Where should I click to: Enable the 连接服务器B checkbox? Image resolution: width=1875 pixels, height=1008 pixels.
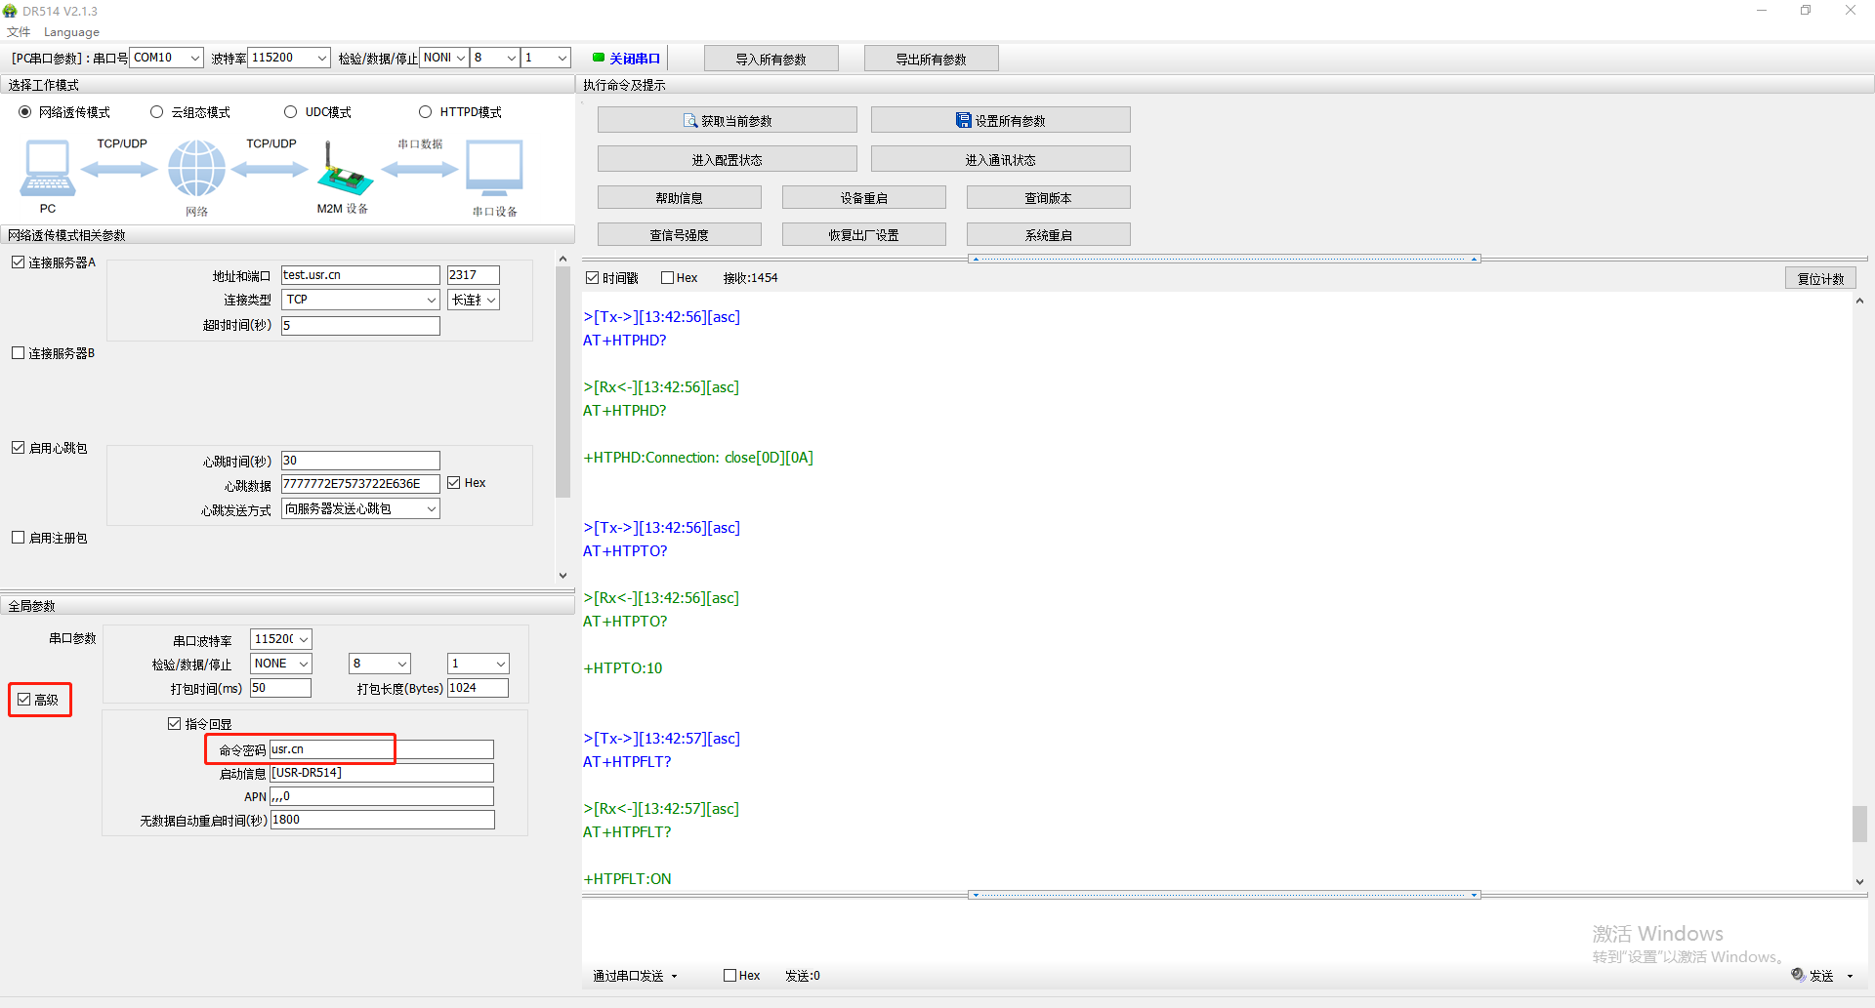pyautogui.click(x=19, y=353)
